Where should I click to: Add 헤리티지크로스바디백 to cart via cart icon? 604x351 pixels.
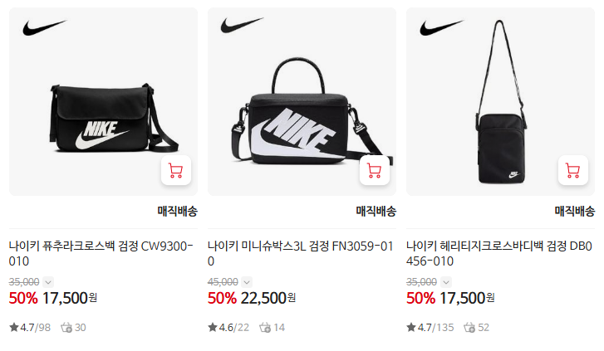pos(573,170)
